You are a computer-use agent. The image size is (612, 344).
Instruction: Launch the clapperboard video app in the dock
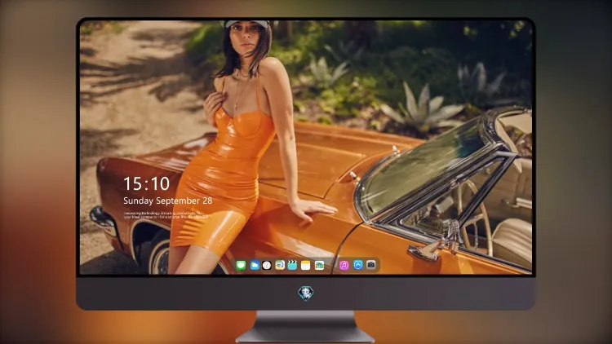click(292, 266)
